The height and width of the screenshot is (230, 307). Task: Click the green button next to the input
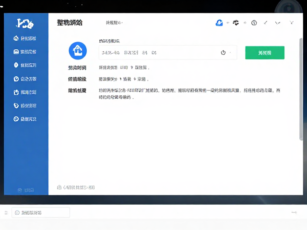[x=265, y=53]
